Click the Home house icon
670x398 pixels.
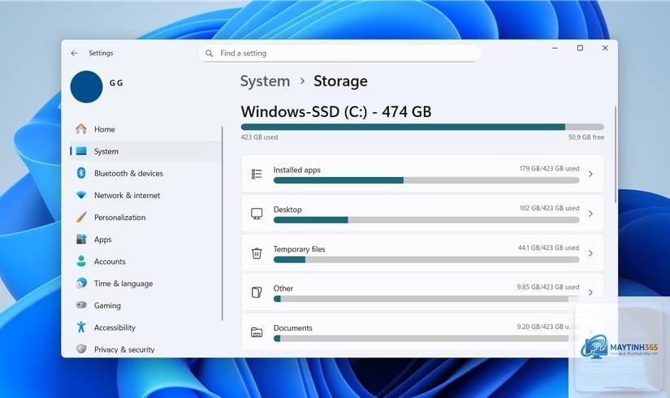(81, 128)
